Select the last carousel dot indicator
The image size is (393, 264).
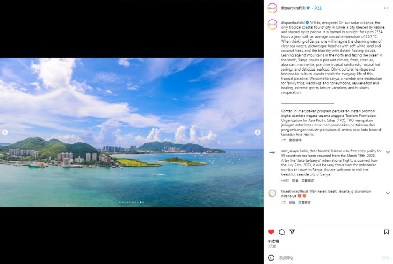[x=143, y=202]
